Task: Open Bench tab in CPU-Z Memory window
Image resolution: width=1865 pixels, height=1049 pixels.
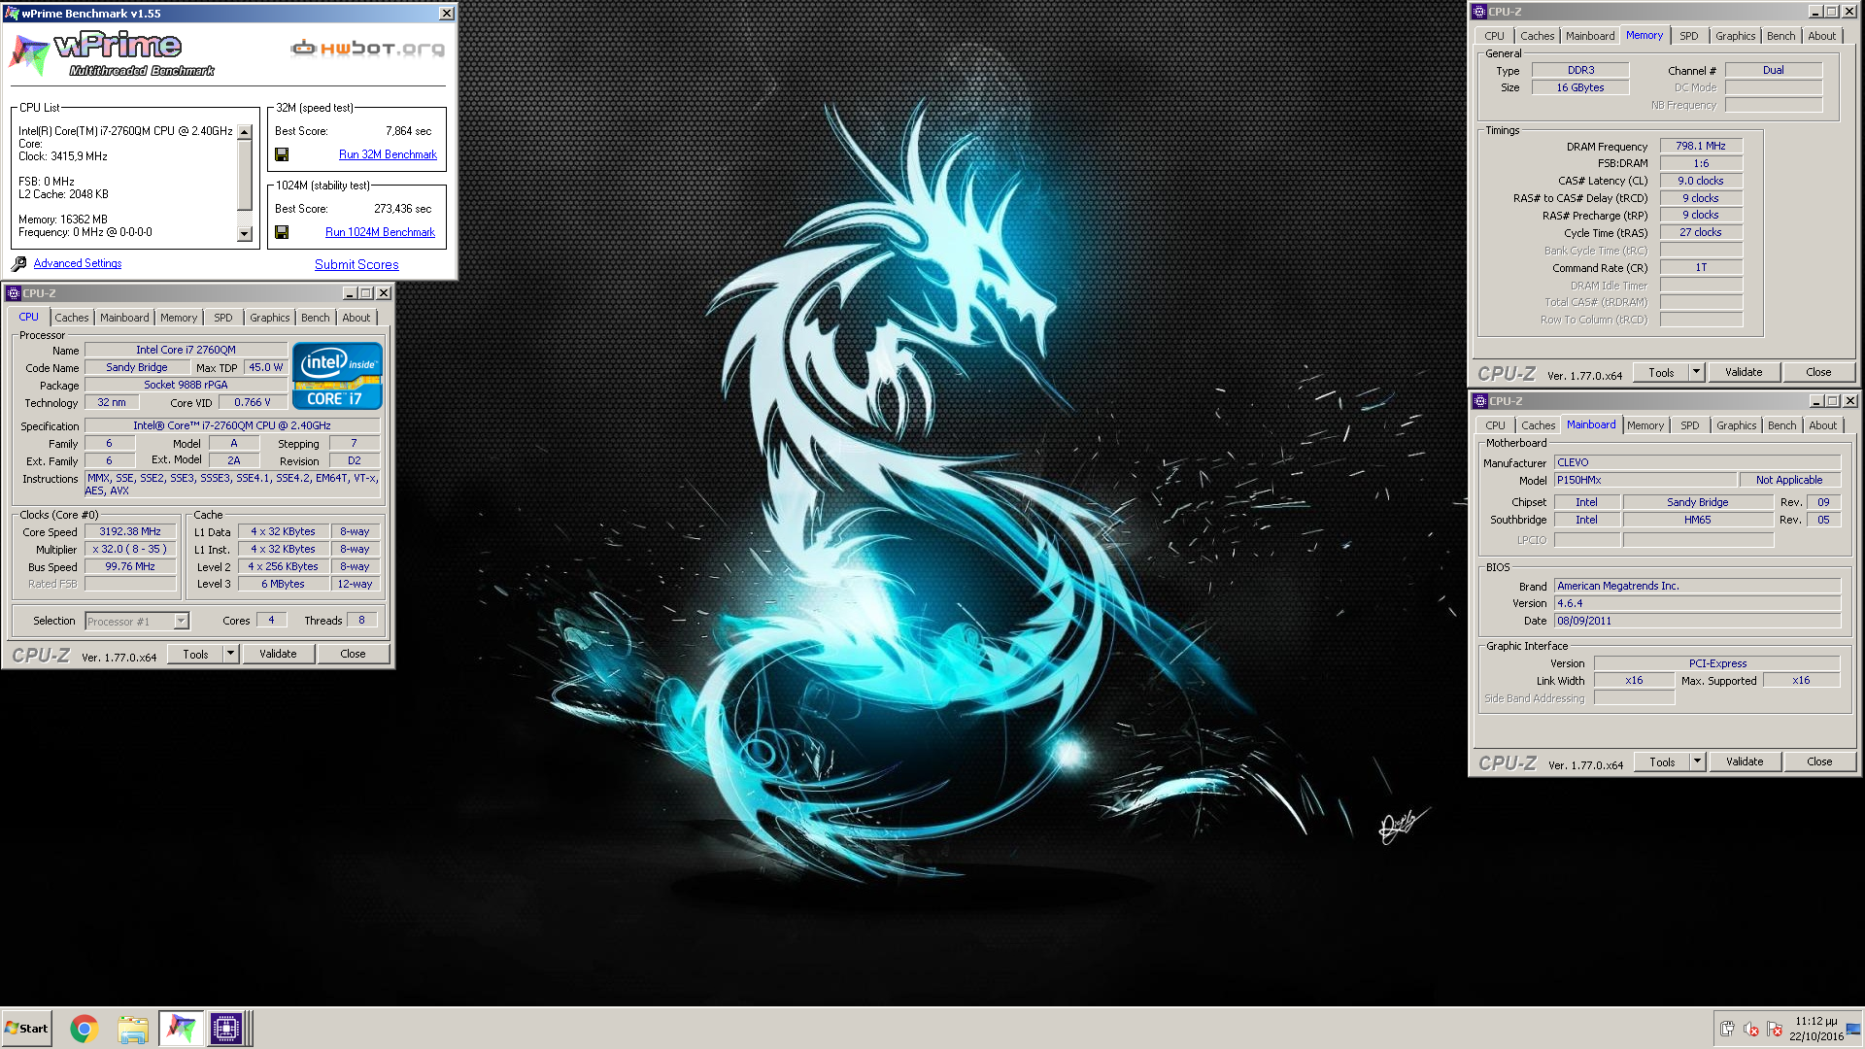Action: [1780, 36]
